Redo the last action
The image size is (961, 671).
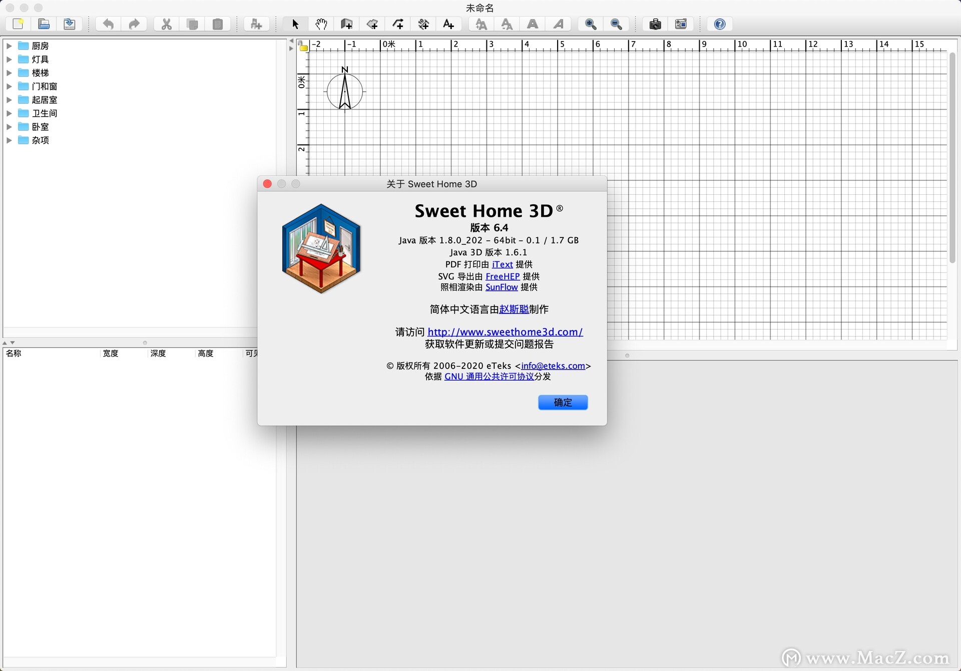(134, 24)
